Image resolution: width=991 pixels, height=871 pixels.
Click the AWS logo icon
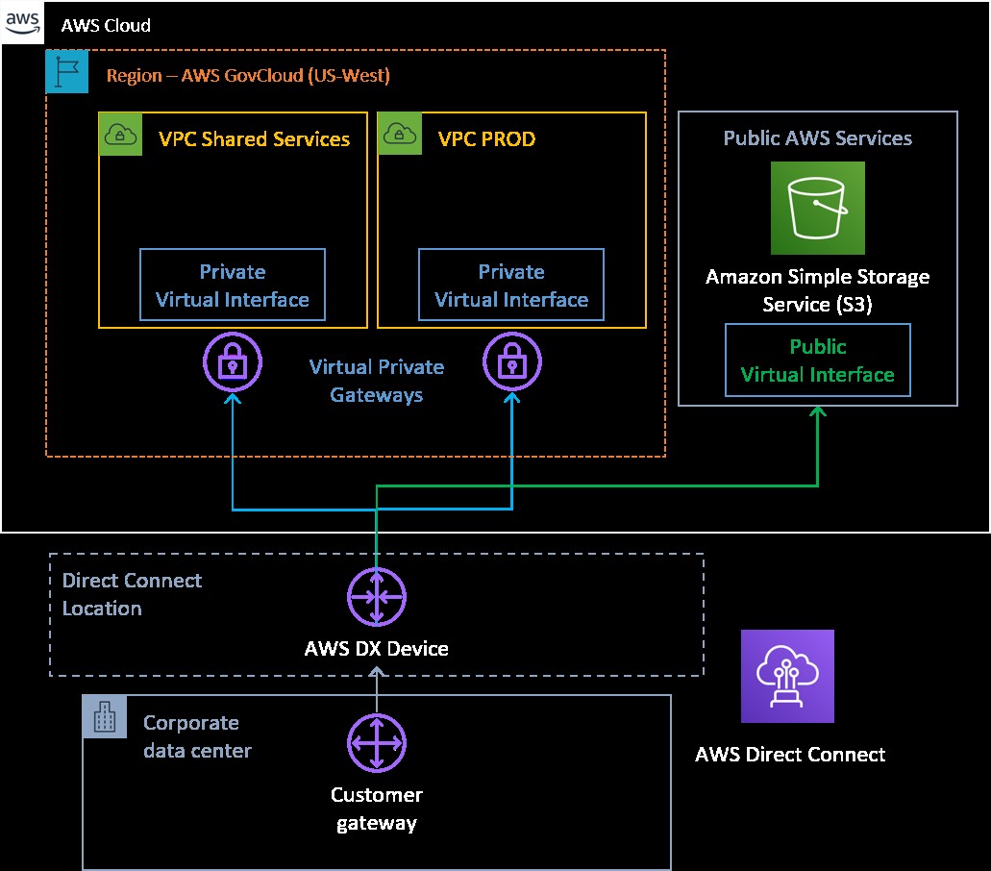(21, 23)
